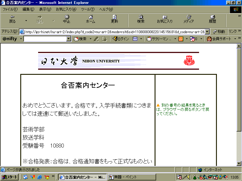Click the page find icon in nifty toolbar
242x181 pixels.
(104, 39)
